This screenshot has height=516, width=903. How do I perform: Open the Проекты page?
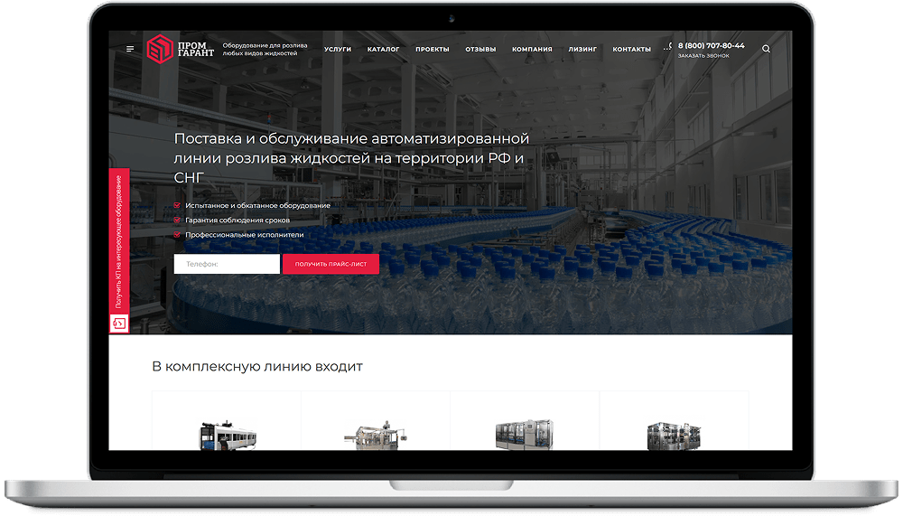click(x=432, y=49)
